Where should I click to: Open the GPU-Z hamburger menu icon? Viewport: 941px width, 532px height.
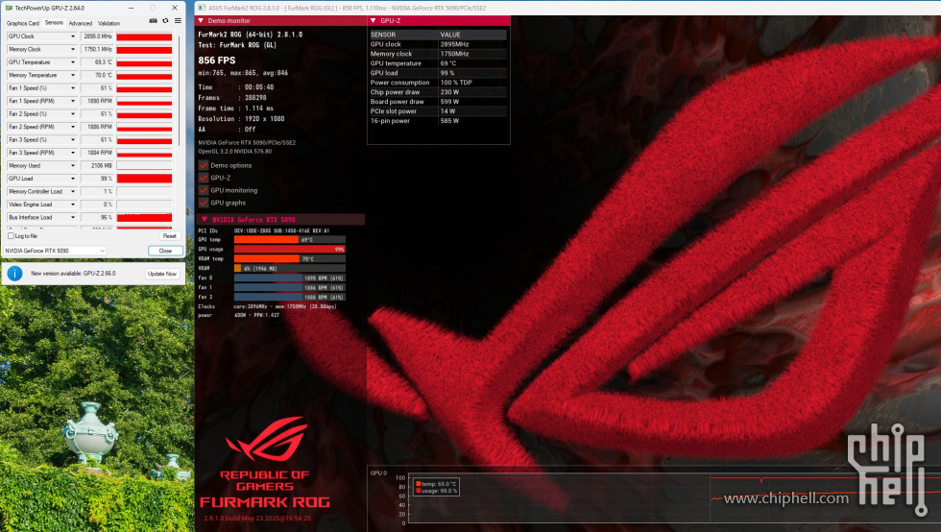pos(178,21)
